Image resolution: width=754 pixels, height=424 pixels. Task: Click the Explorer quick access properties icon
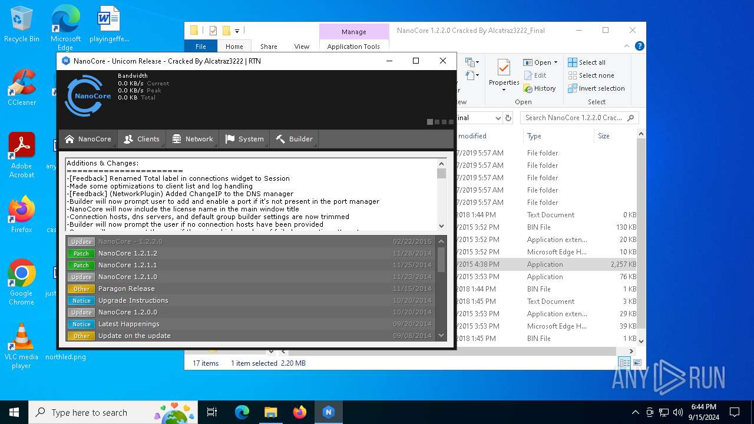(213, 31)
